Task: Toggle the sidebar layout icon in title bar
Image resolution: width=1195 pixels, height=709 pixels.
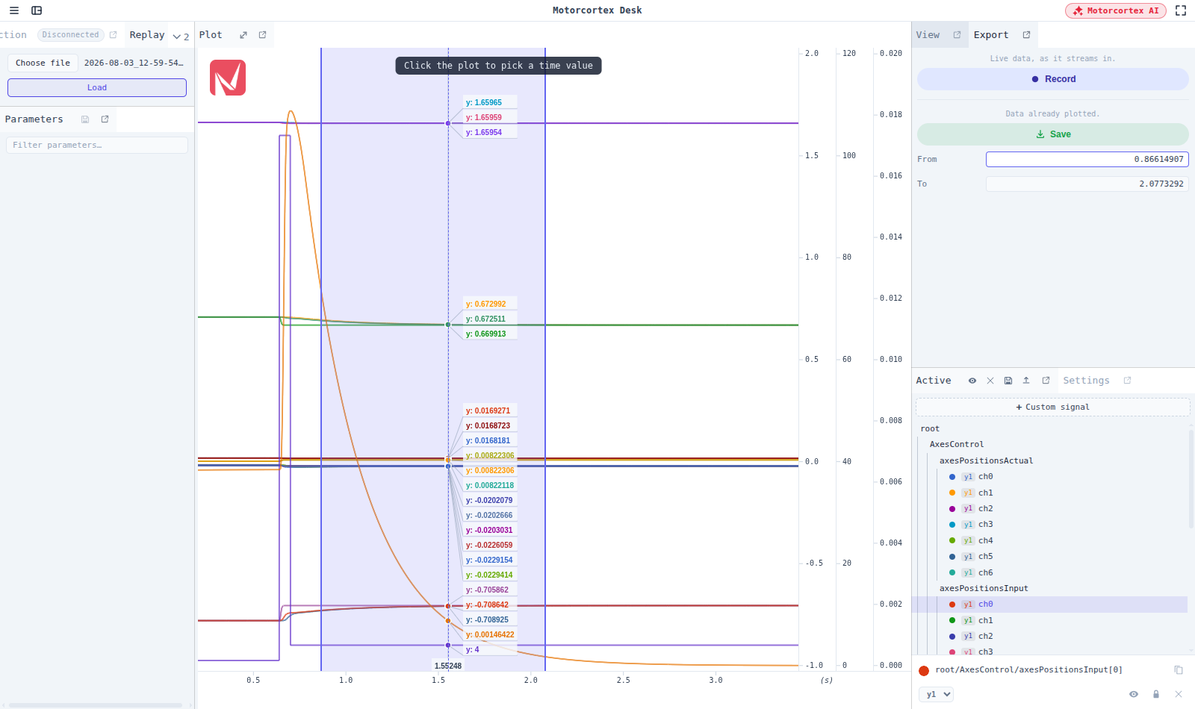Action: tap(37, 10)
